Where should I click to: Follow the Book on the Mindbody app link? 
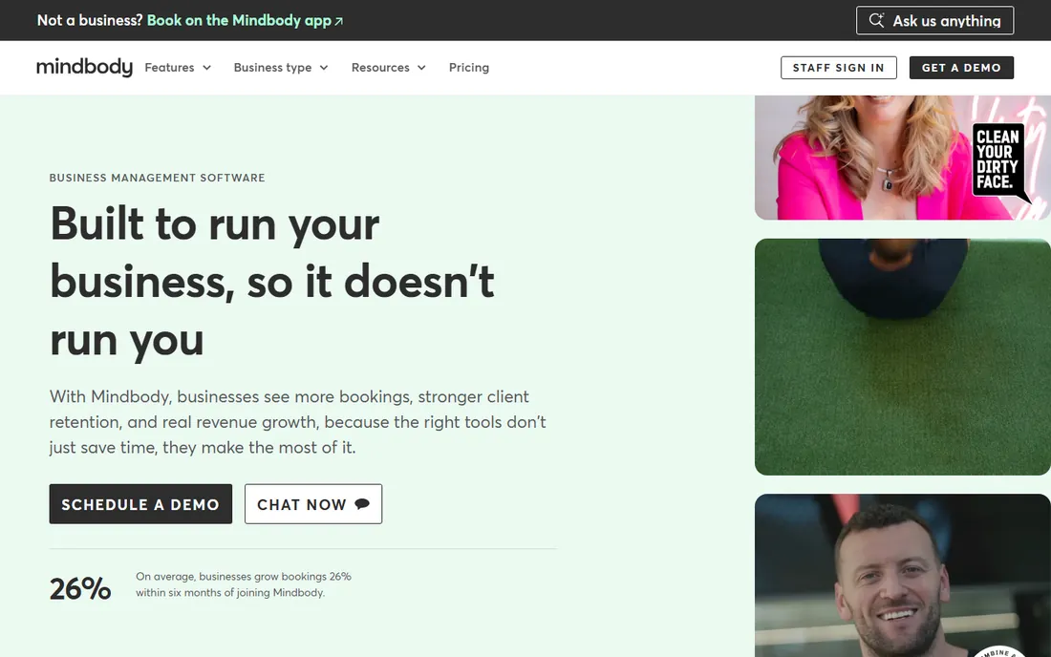[246, 21]
